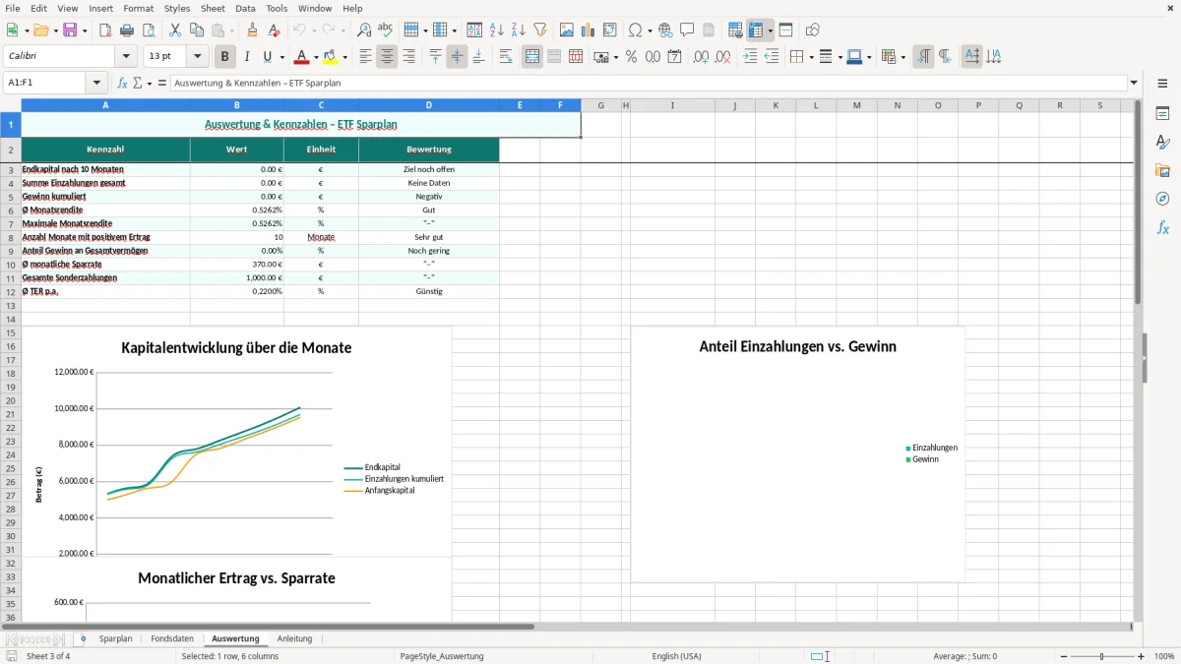Click the Clone Formatting paintbrush
Screen dimensions: 1181x664
[253, 30]
